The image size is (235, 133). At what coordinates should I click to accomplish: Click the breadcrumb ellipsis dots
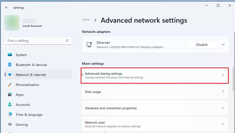pos(86,20)
